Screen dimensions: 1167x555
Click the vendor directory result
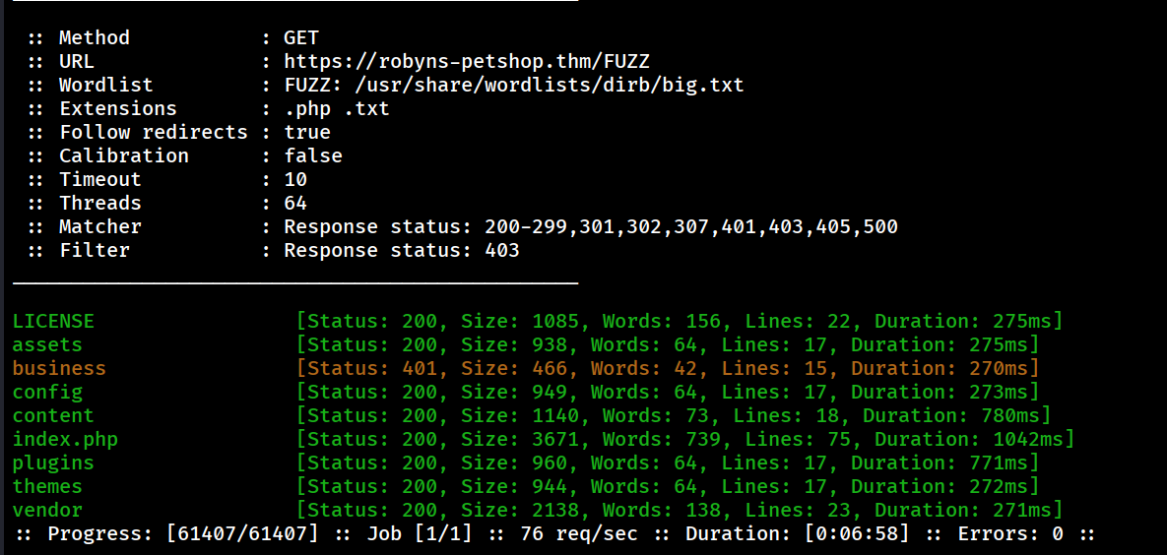(x=47, y=510)
